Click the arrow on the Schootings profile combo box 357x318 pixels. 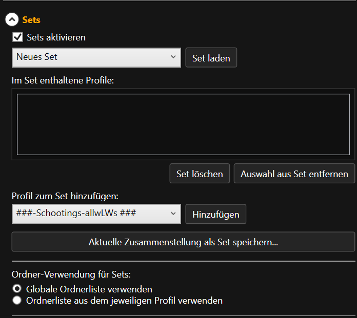pyautogui.click(x=173, y=214)
